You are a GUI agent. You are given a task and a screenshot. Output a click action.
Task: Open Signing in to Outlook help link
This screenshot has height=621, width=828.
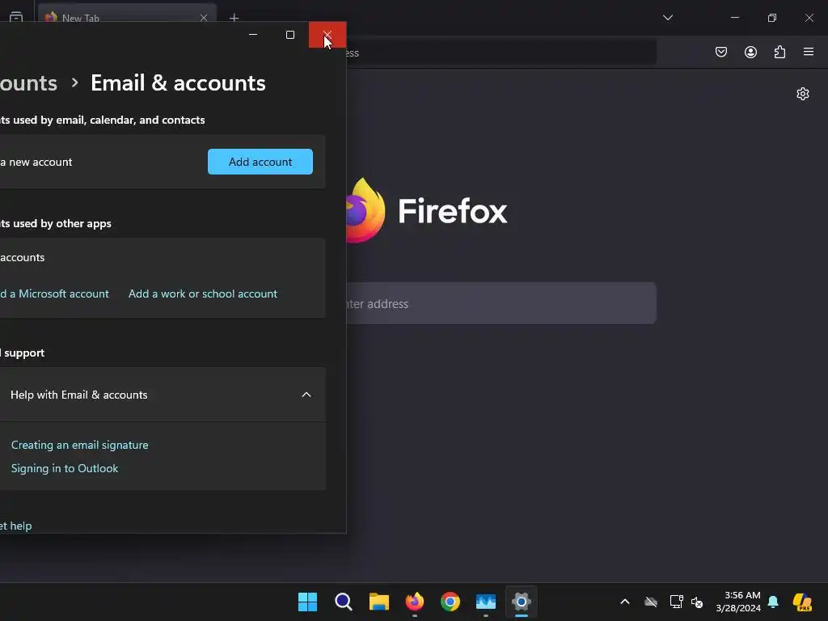65,468
